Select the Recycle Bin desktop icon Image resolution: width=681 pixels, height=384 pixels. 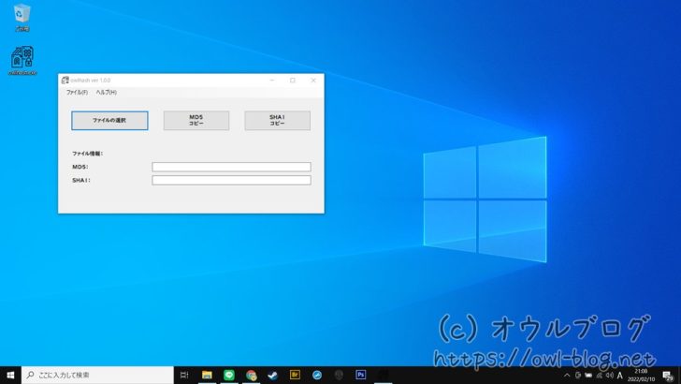[x=22, y=18]
